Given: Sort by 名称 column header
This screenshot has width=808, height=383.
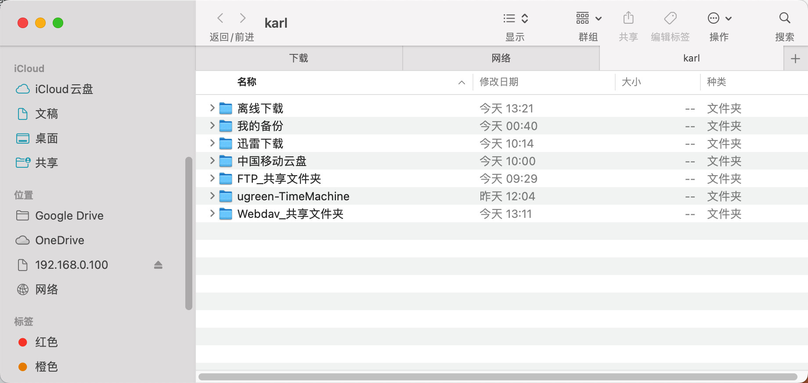Looking at the screenshot, I should coord(247,82).
